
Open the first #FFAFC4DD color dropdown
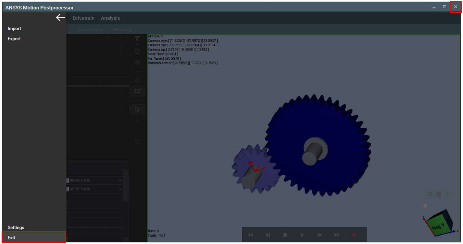[x=120, y=181]
